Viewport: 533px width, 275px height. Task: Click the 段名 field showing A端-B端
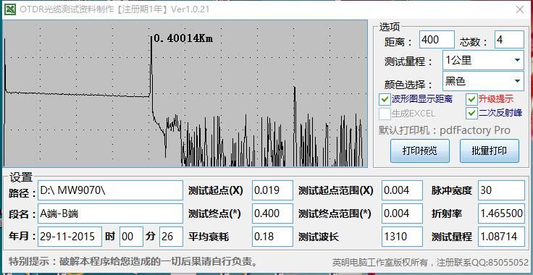(110, 213)
